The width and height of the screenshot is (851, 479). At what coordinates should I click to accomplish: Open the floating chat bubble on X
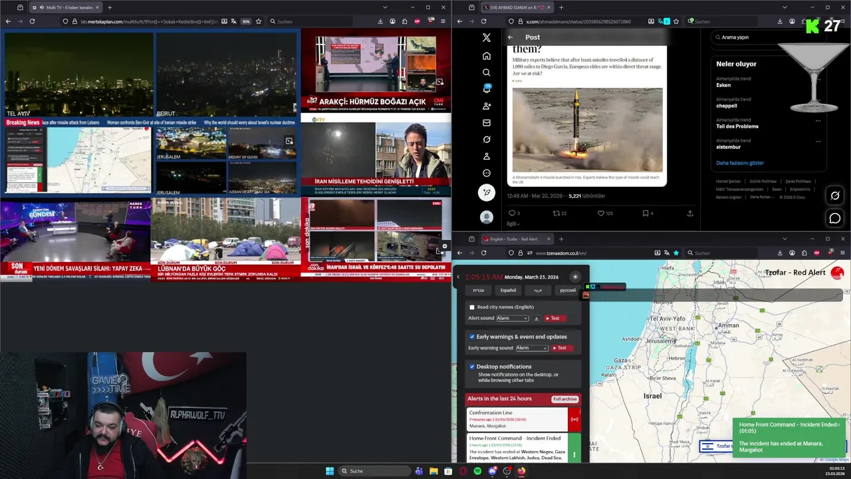(835, 218)
